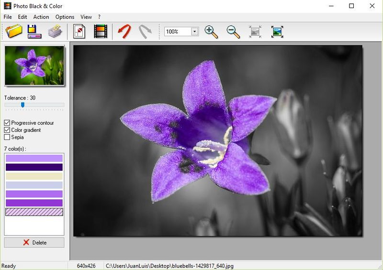Screen dimensions: 383x270
Task: Click the red undo arrow
Action: click(124, 32)
